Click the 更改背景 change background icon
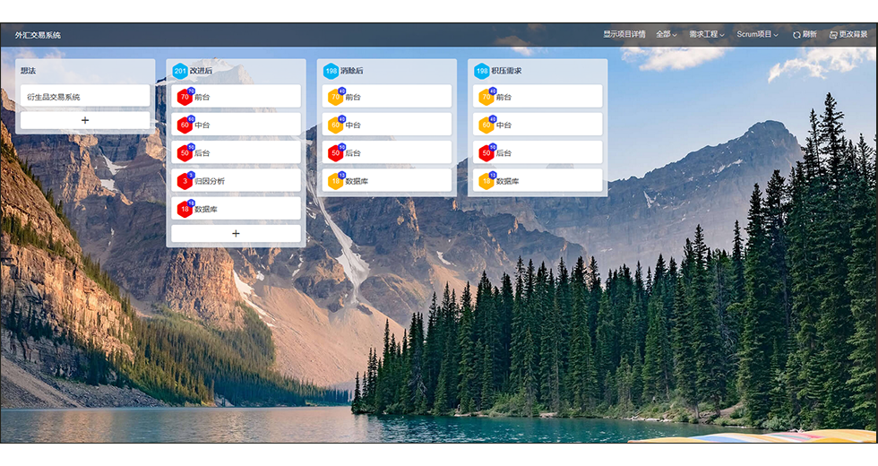878x466 pixels. click(833, 35)
